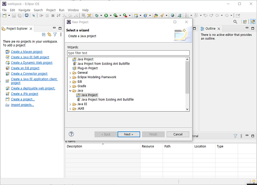
Task: Open the Edit menu
Action: (12, 10)
